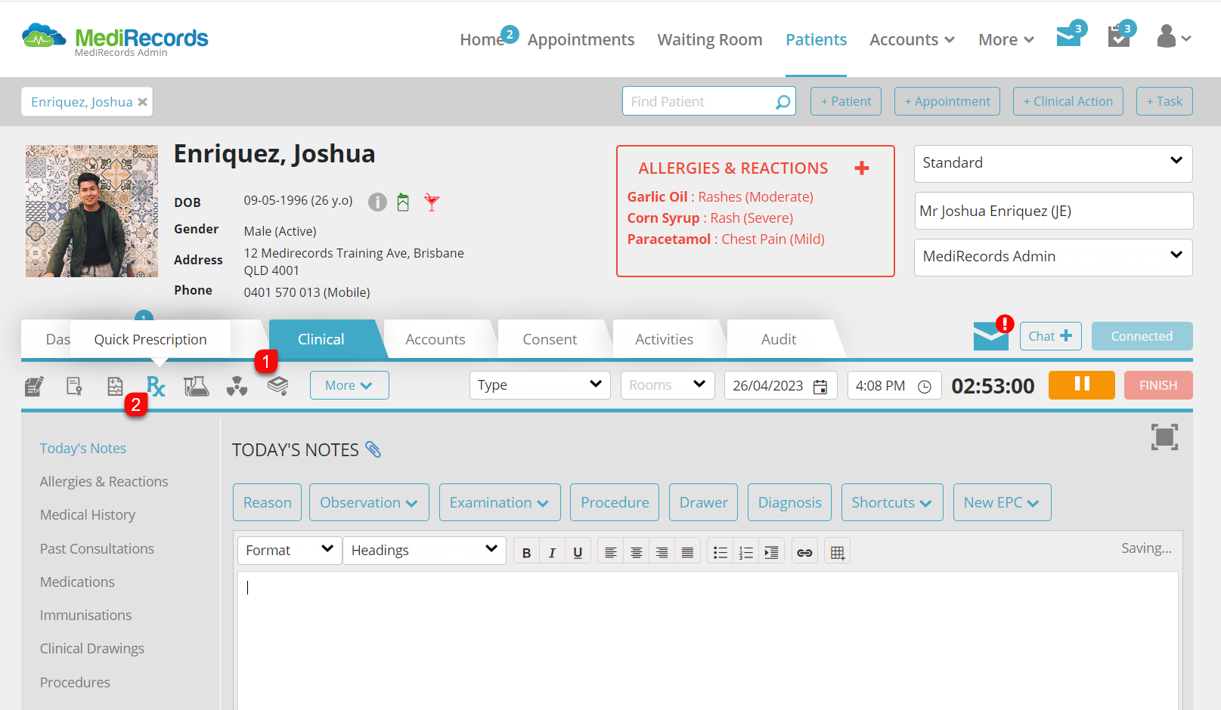Open the lab flask pathology icon
Screen dimensions: 1221x710
coord(196,387)
